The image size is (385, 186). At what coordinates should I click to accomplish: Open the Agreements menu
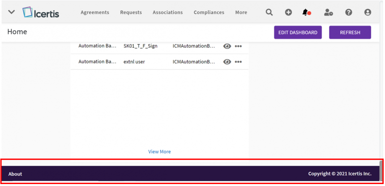coord(95,12)
